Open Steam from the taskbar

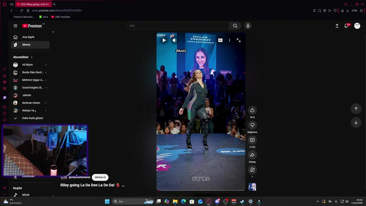242,201
